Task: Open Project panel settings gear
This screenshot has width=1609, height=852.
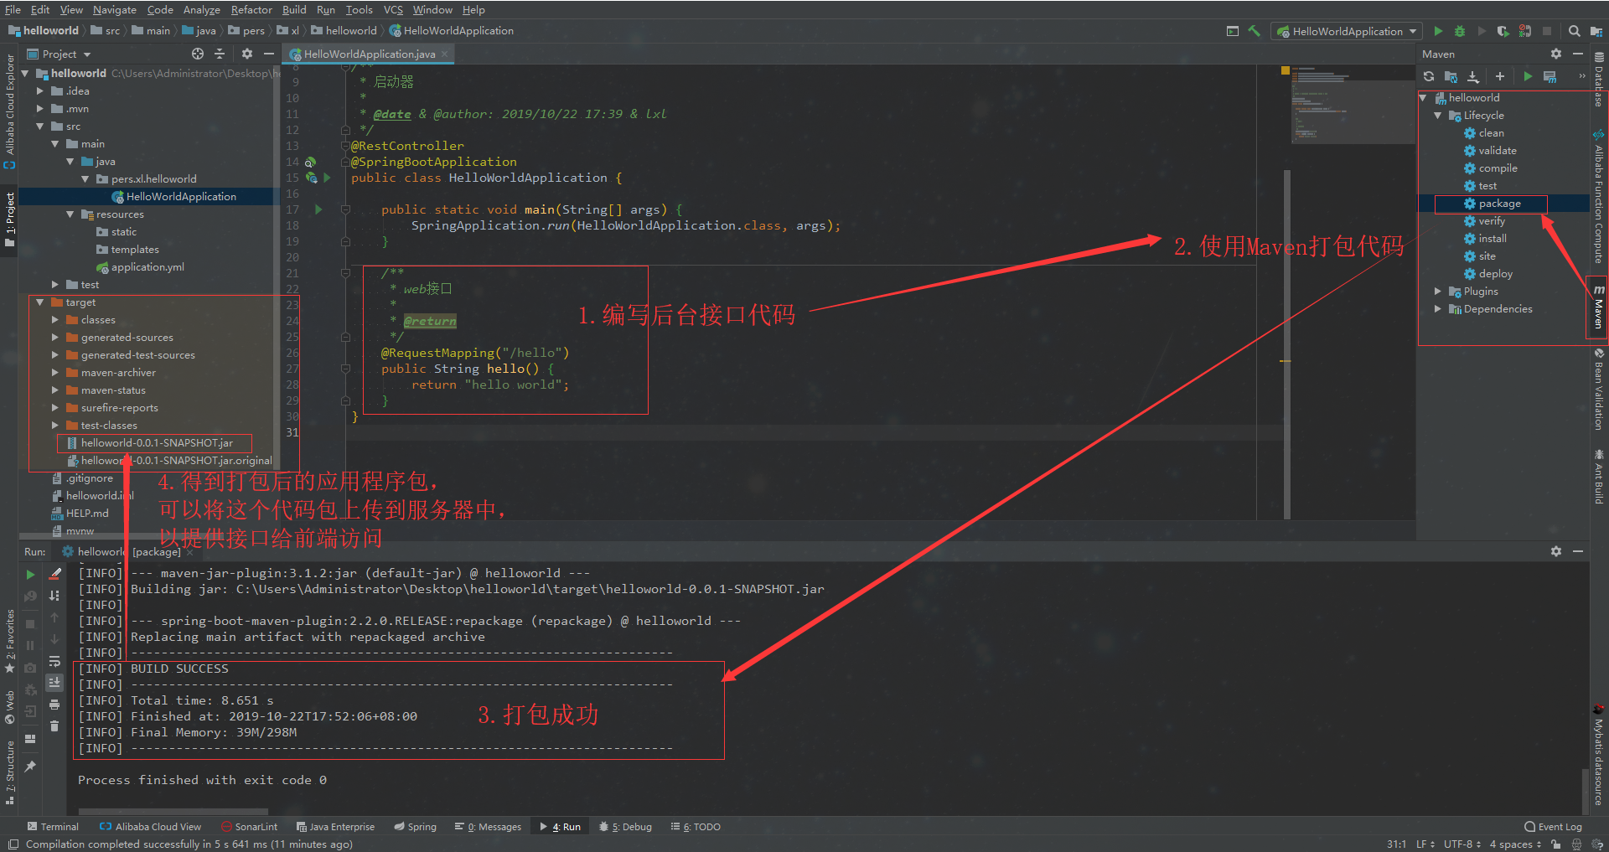Action: click(x=247, y=54)
